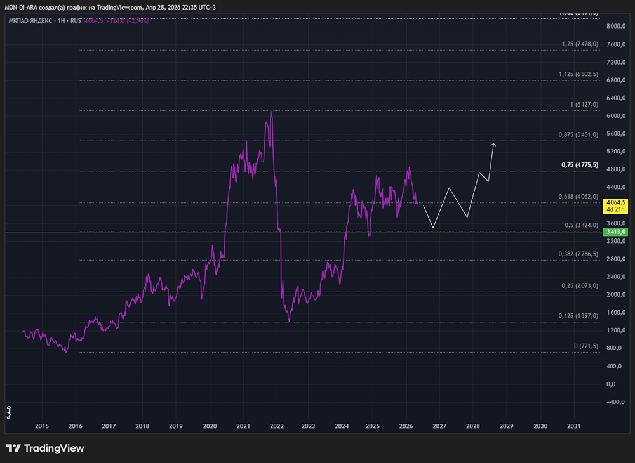Click the 8000,0 price scale label
Screen dimensions: 635x463
(616, 26)
